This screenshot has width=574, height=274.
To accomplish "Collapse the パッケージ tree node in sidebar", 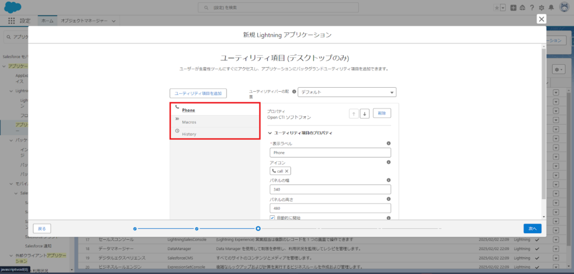I will [11, 140].
